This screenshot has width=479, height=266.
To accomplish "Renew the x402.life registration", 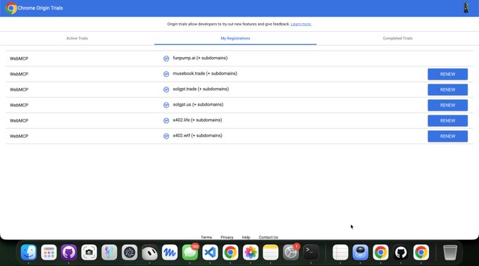I will (x=447, y=121).
